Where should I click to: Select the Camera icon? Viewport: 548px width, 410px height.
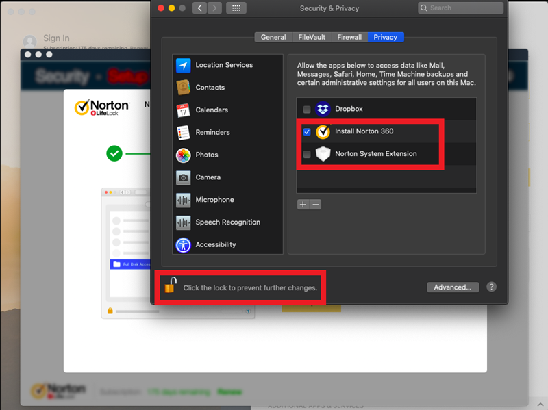coord(183,177)
